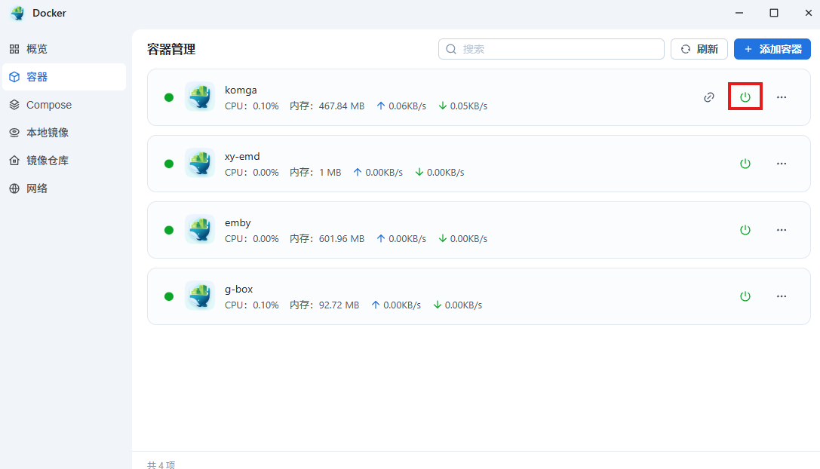
Task: Close the Docker window
Action: [x=808, y=13]
